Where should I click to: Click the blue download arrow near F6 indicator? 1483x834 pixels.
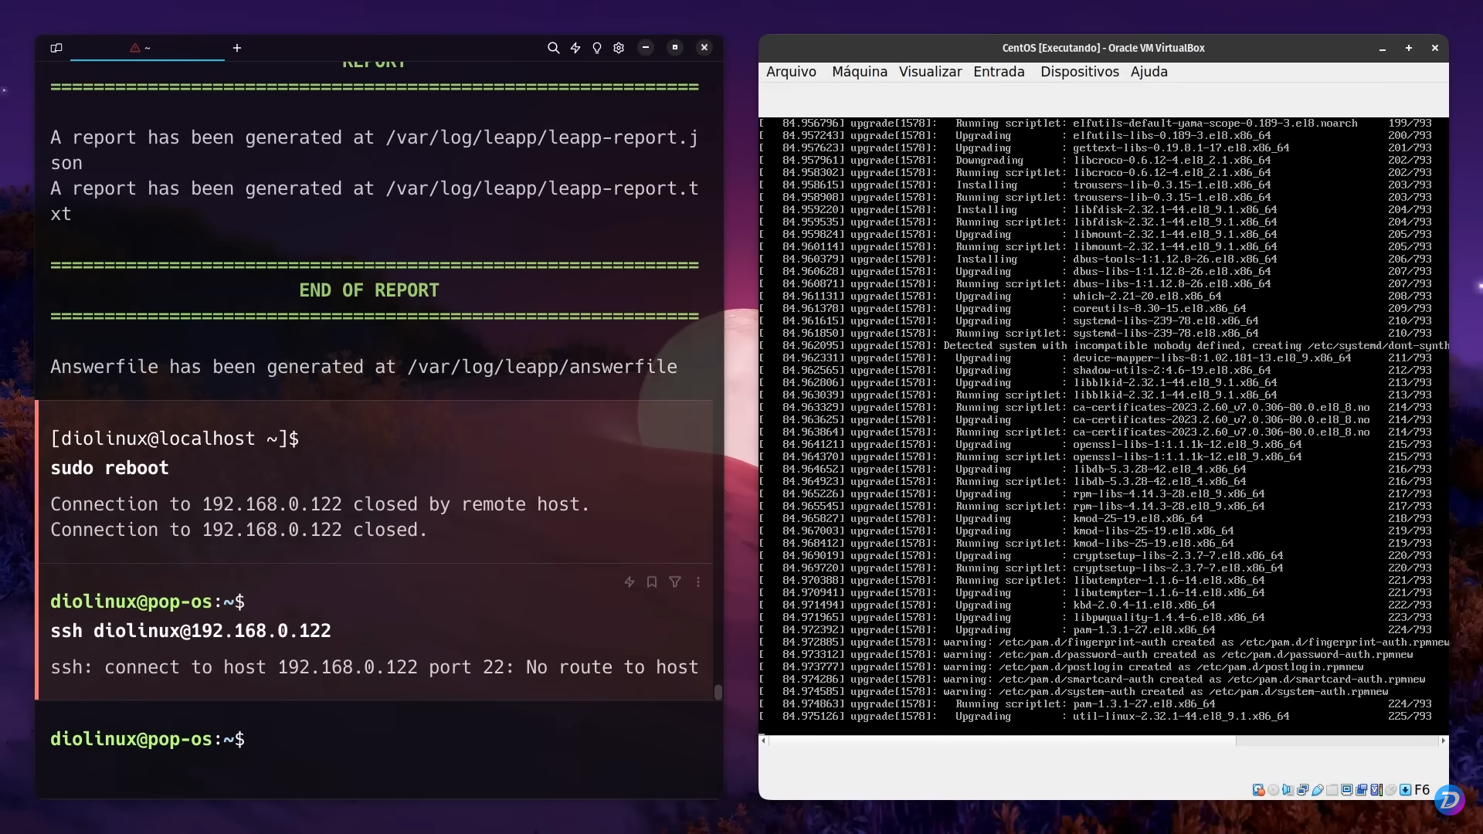1404,790
